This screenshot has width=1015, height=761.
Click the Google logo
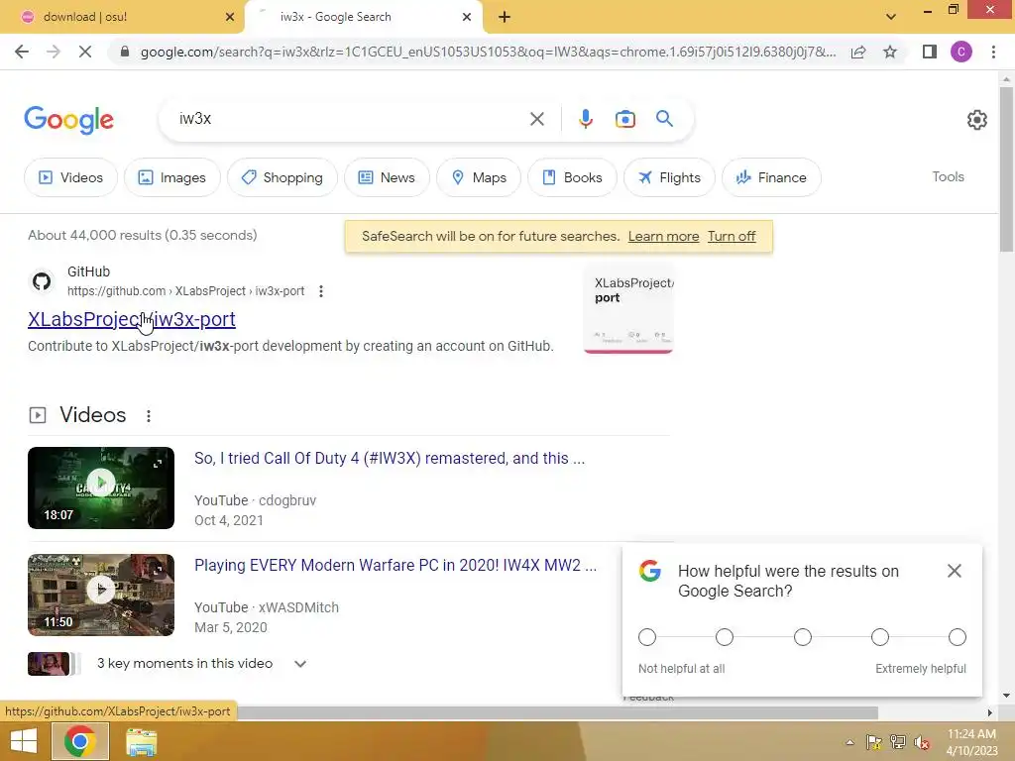tap(69, 120)
